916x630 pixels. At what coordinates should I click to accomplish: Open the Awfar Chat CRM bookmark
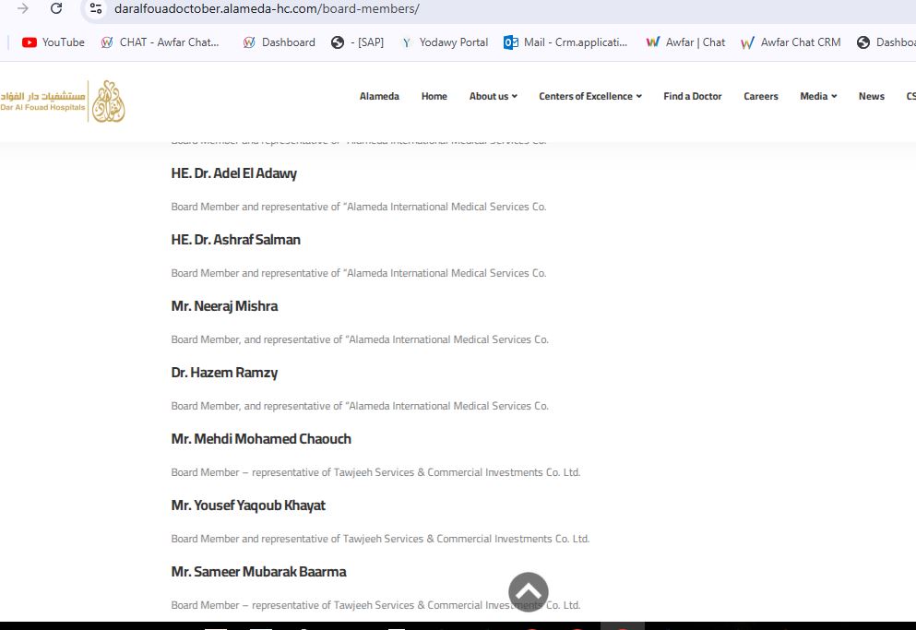[791, 42]
